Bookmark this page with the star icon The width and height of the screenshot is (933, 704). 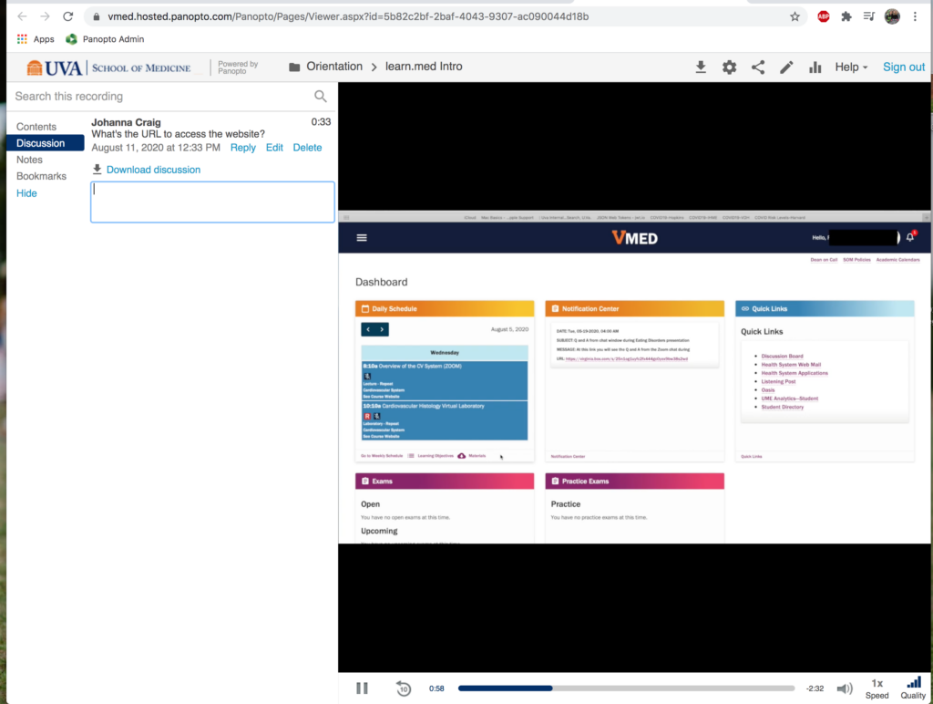pos(795,16)
